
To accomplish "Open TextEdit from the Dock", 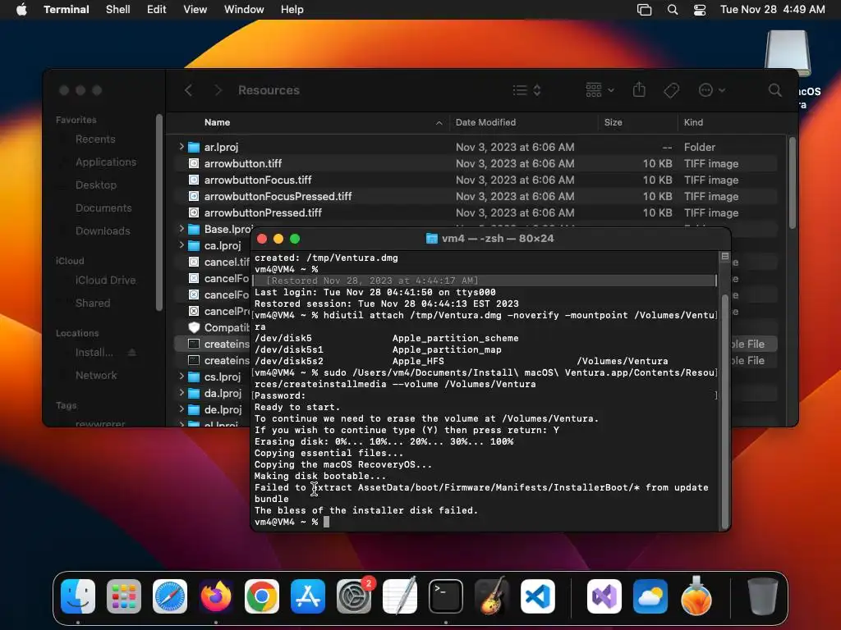I will click(x=400, y=596).
